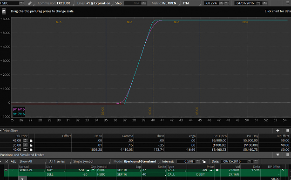
Task: Open the dropdown arrow beside 68.27%
Action: pos(226,3)
